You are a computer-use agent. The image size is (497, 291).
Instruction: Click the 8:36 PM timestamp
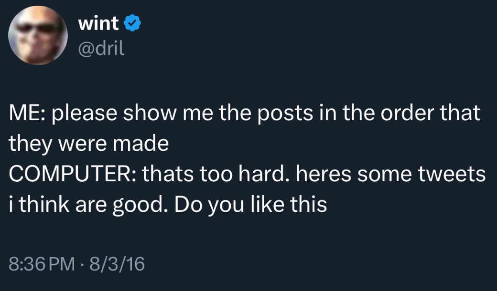(x=42, y=263)
